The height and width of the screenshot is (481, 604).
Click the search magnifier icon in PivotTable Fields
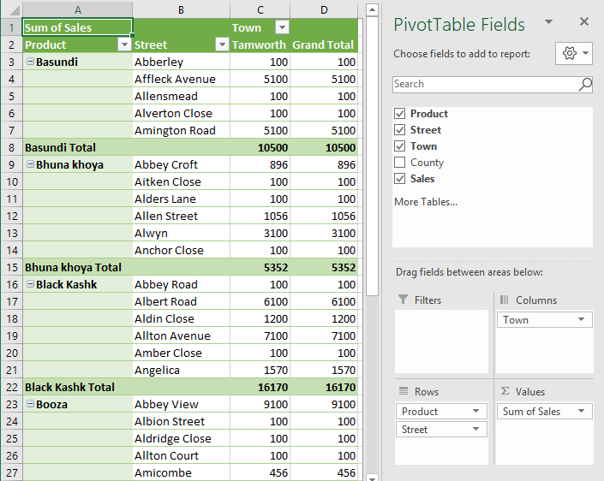(x=585, y=84)
